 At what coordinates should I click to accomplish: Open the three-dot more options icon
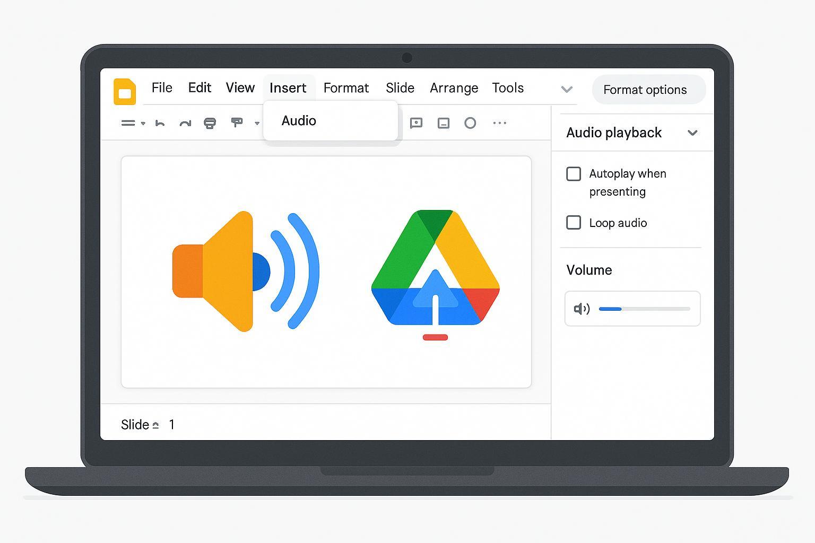499,123
